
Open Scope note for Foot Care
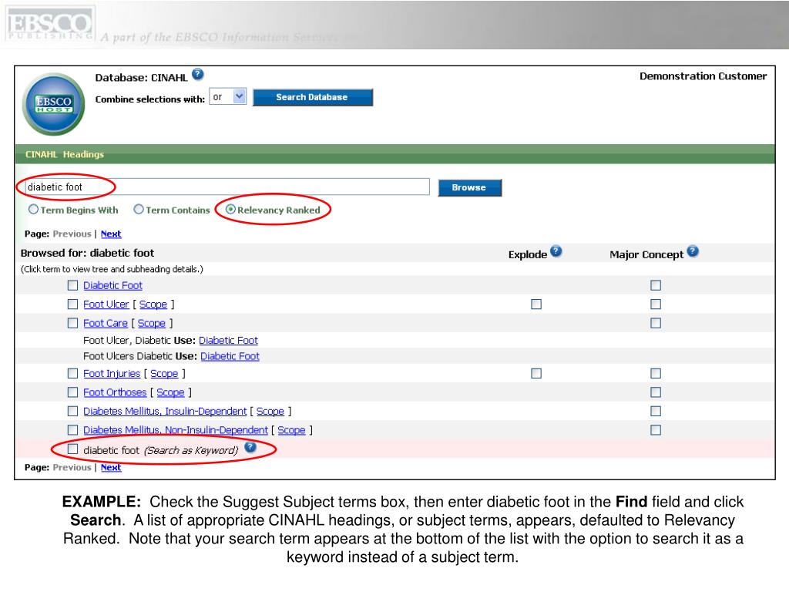[x=152, y=323]
